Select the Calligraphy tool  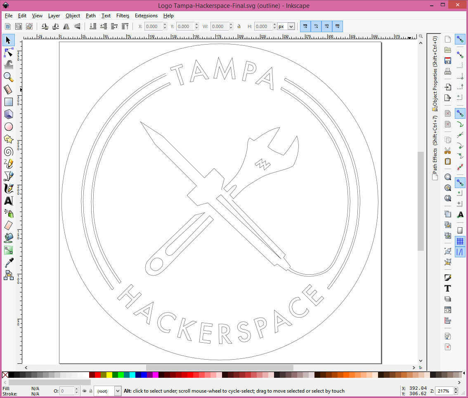click(x=8, y=188)
